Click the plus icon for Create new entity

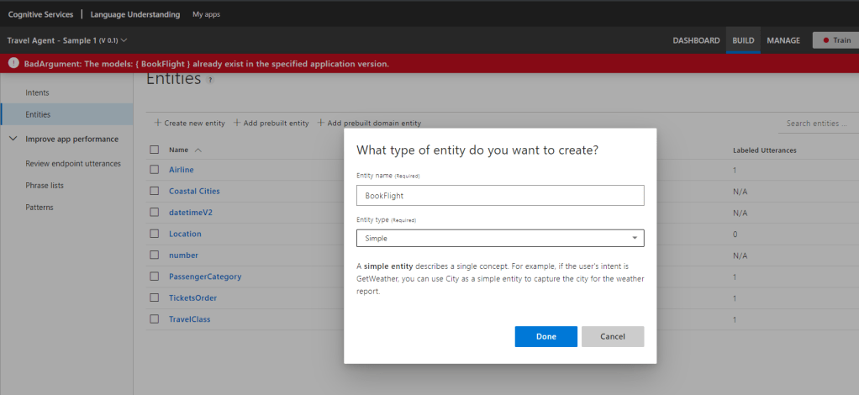(157, 123)
